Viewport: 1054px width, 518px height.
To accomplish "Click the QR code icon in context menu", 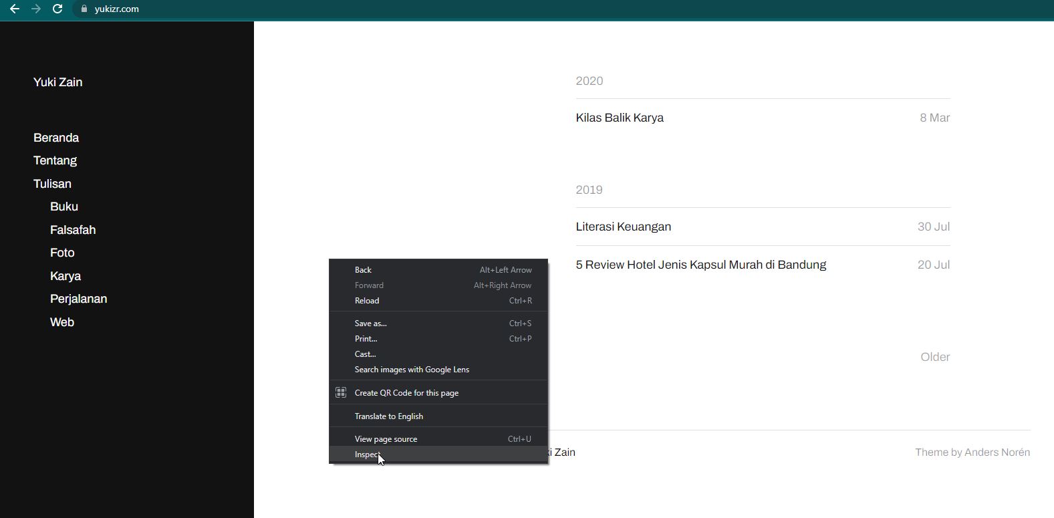I will [341, 392].
